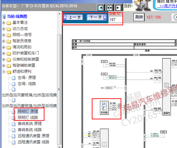177x148 pixels.
Task: Click the page icon of 空调- 原理
Action: point(14,78)
